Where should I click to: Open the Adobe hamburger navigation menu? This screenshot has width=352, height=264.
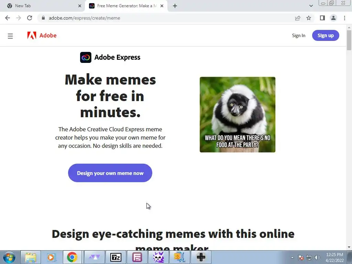coord(10,36)
